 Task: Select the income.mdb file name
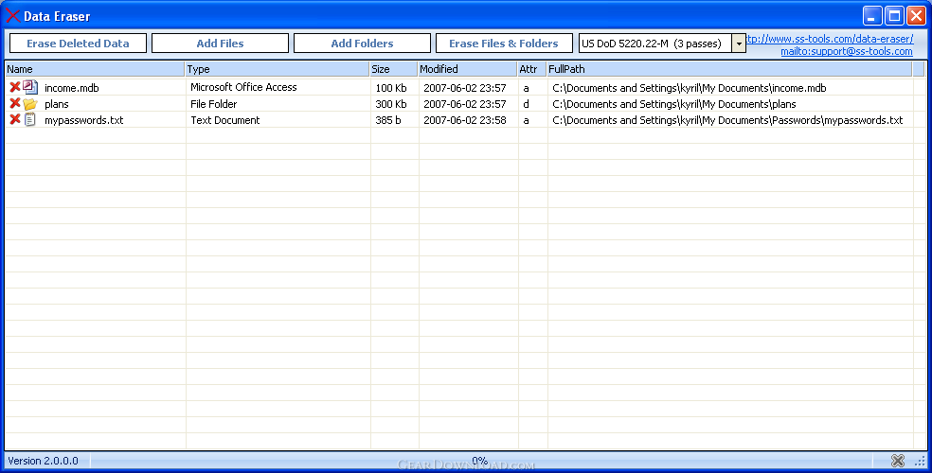pos(72,88)
